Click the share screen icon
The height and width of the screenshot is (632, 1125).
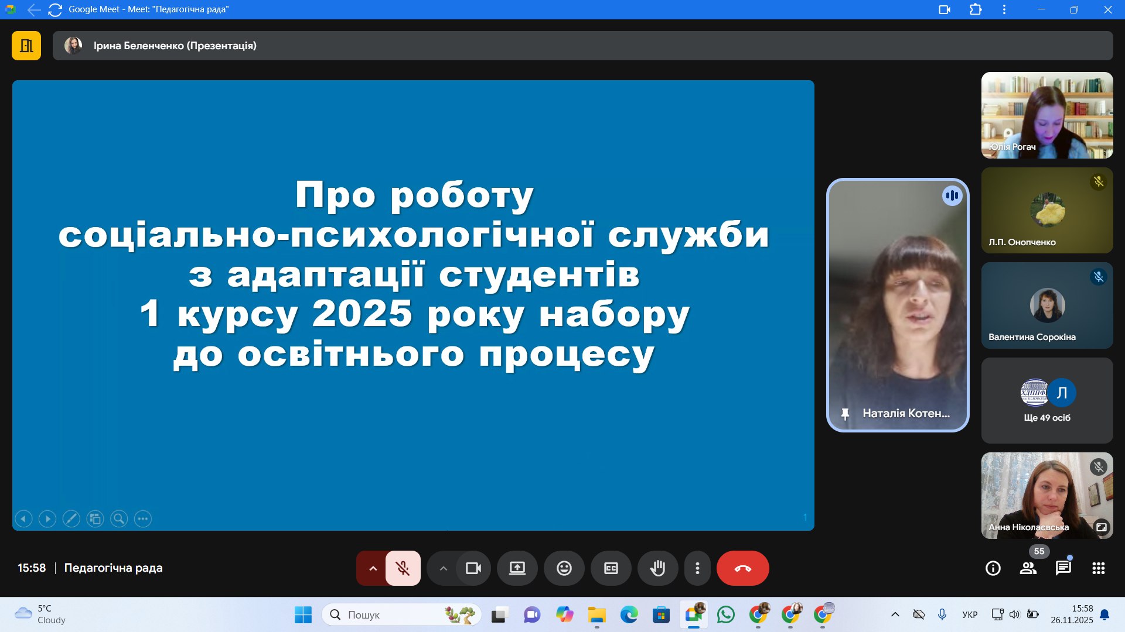coord(517,568)
